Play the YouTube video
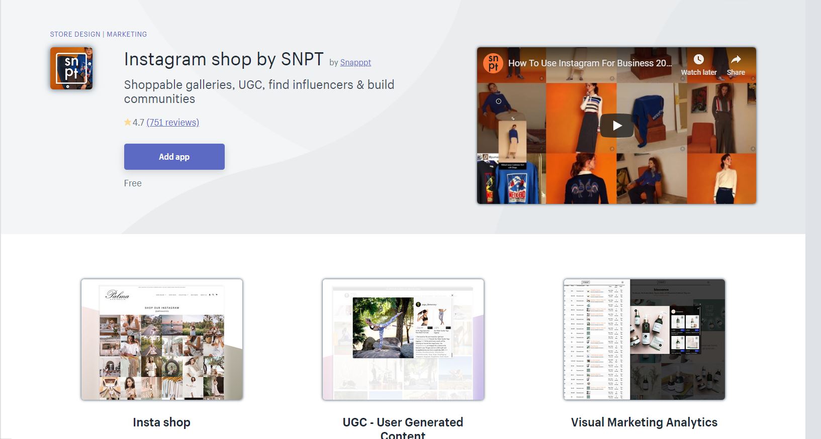The height and width of the screenshot is (439, 821). tap(616, 126)
